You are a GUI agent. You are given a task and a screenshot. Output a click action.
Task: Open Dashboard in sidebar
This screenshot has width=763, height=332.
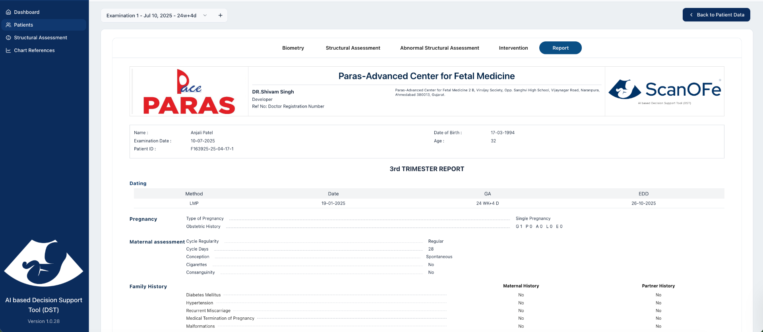[x=44, y=12]
